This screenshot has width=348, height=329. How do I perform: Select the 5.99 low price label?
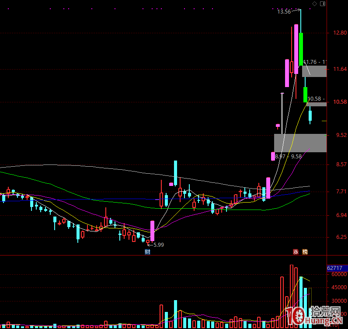point(159,245)
